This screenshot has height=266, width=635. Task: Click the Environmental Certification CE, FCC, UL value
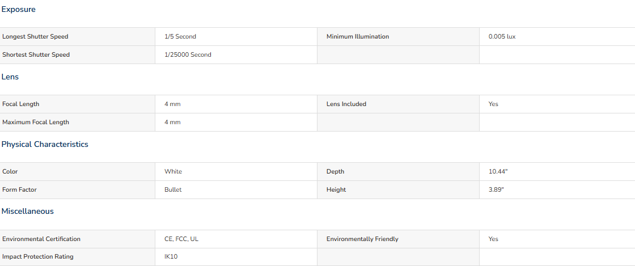pos(181,239)
